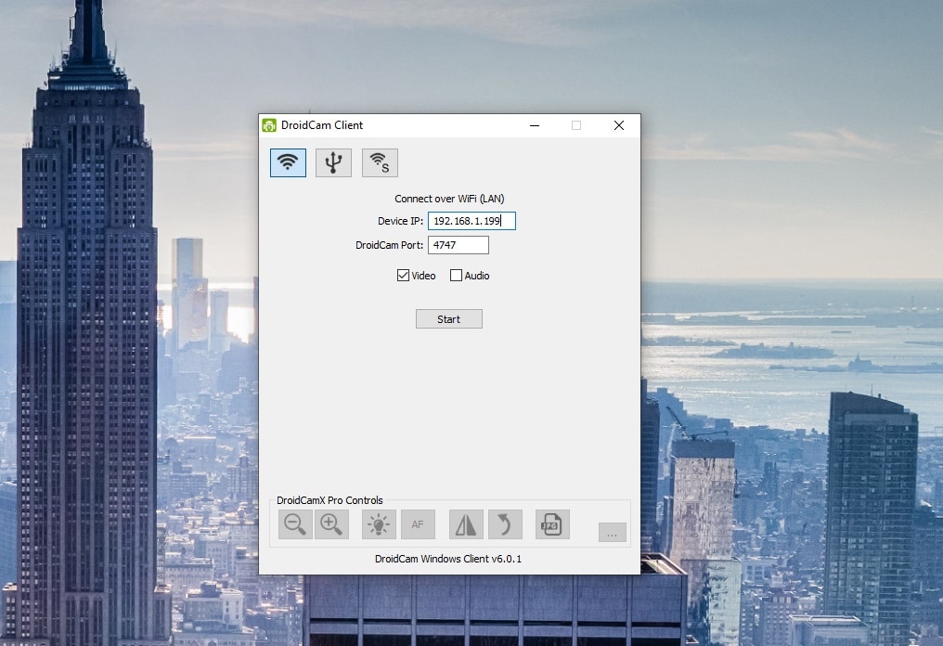The image size is (943, 646).
Task: Click the 'DroidCam Client' window title
Action: point(322,125)
